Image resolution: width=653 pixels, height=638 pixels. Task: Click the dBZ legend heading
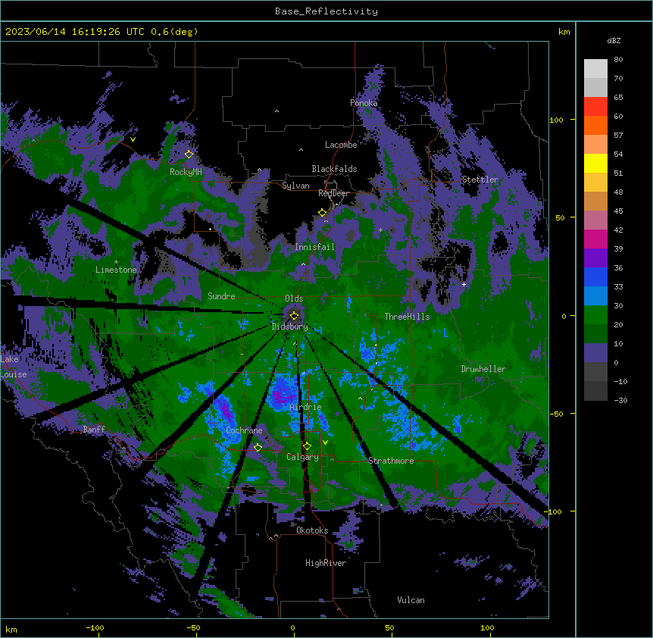(614, 40)
